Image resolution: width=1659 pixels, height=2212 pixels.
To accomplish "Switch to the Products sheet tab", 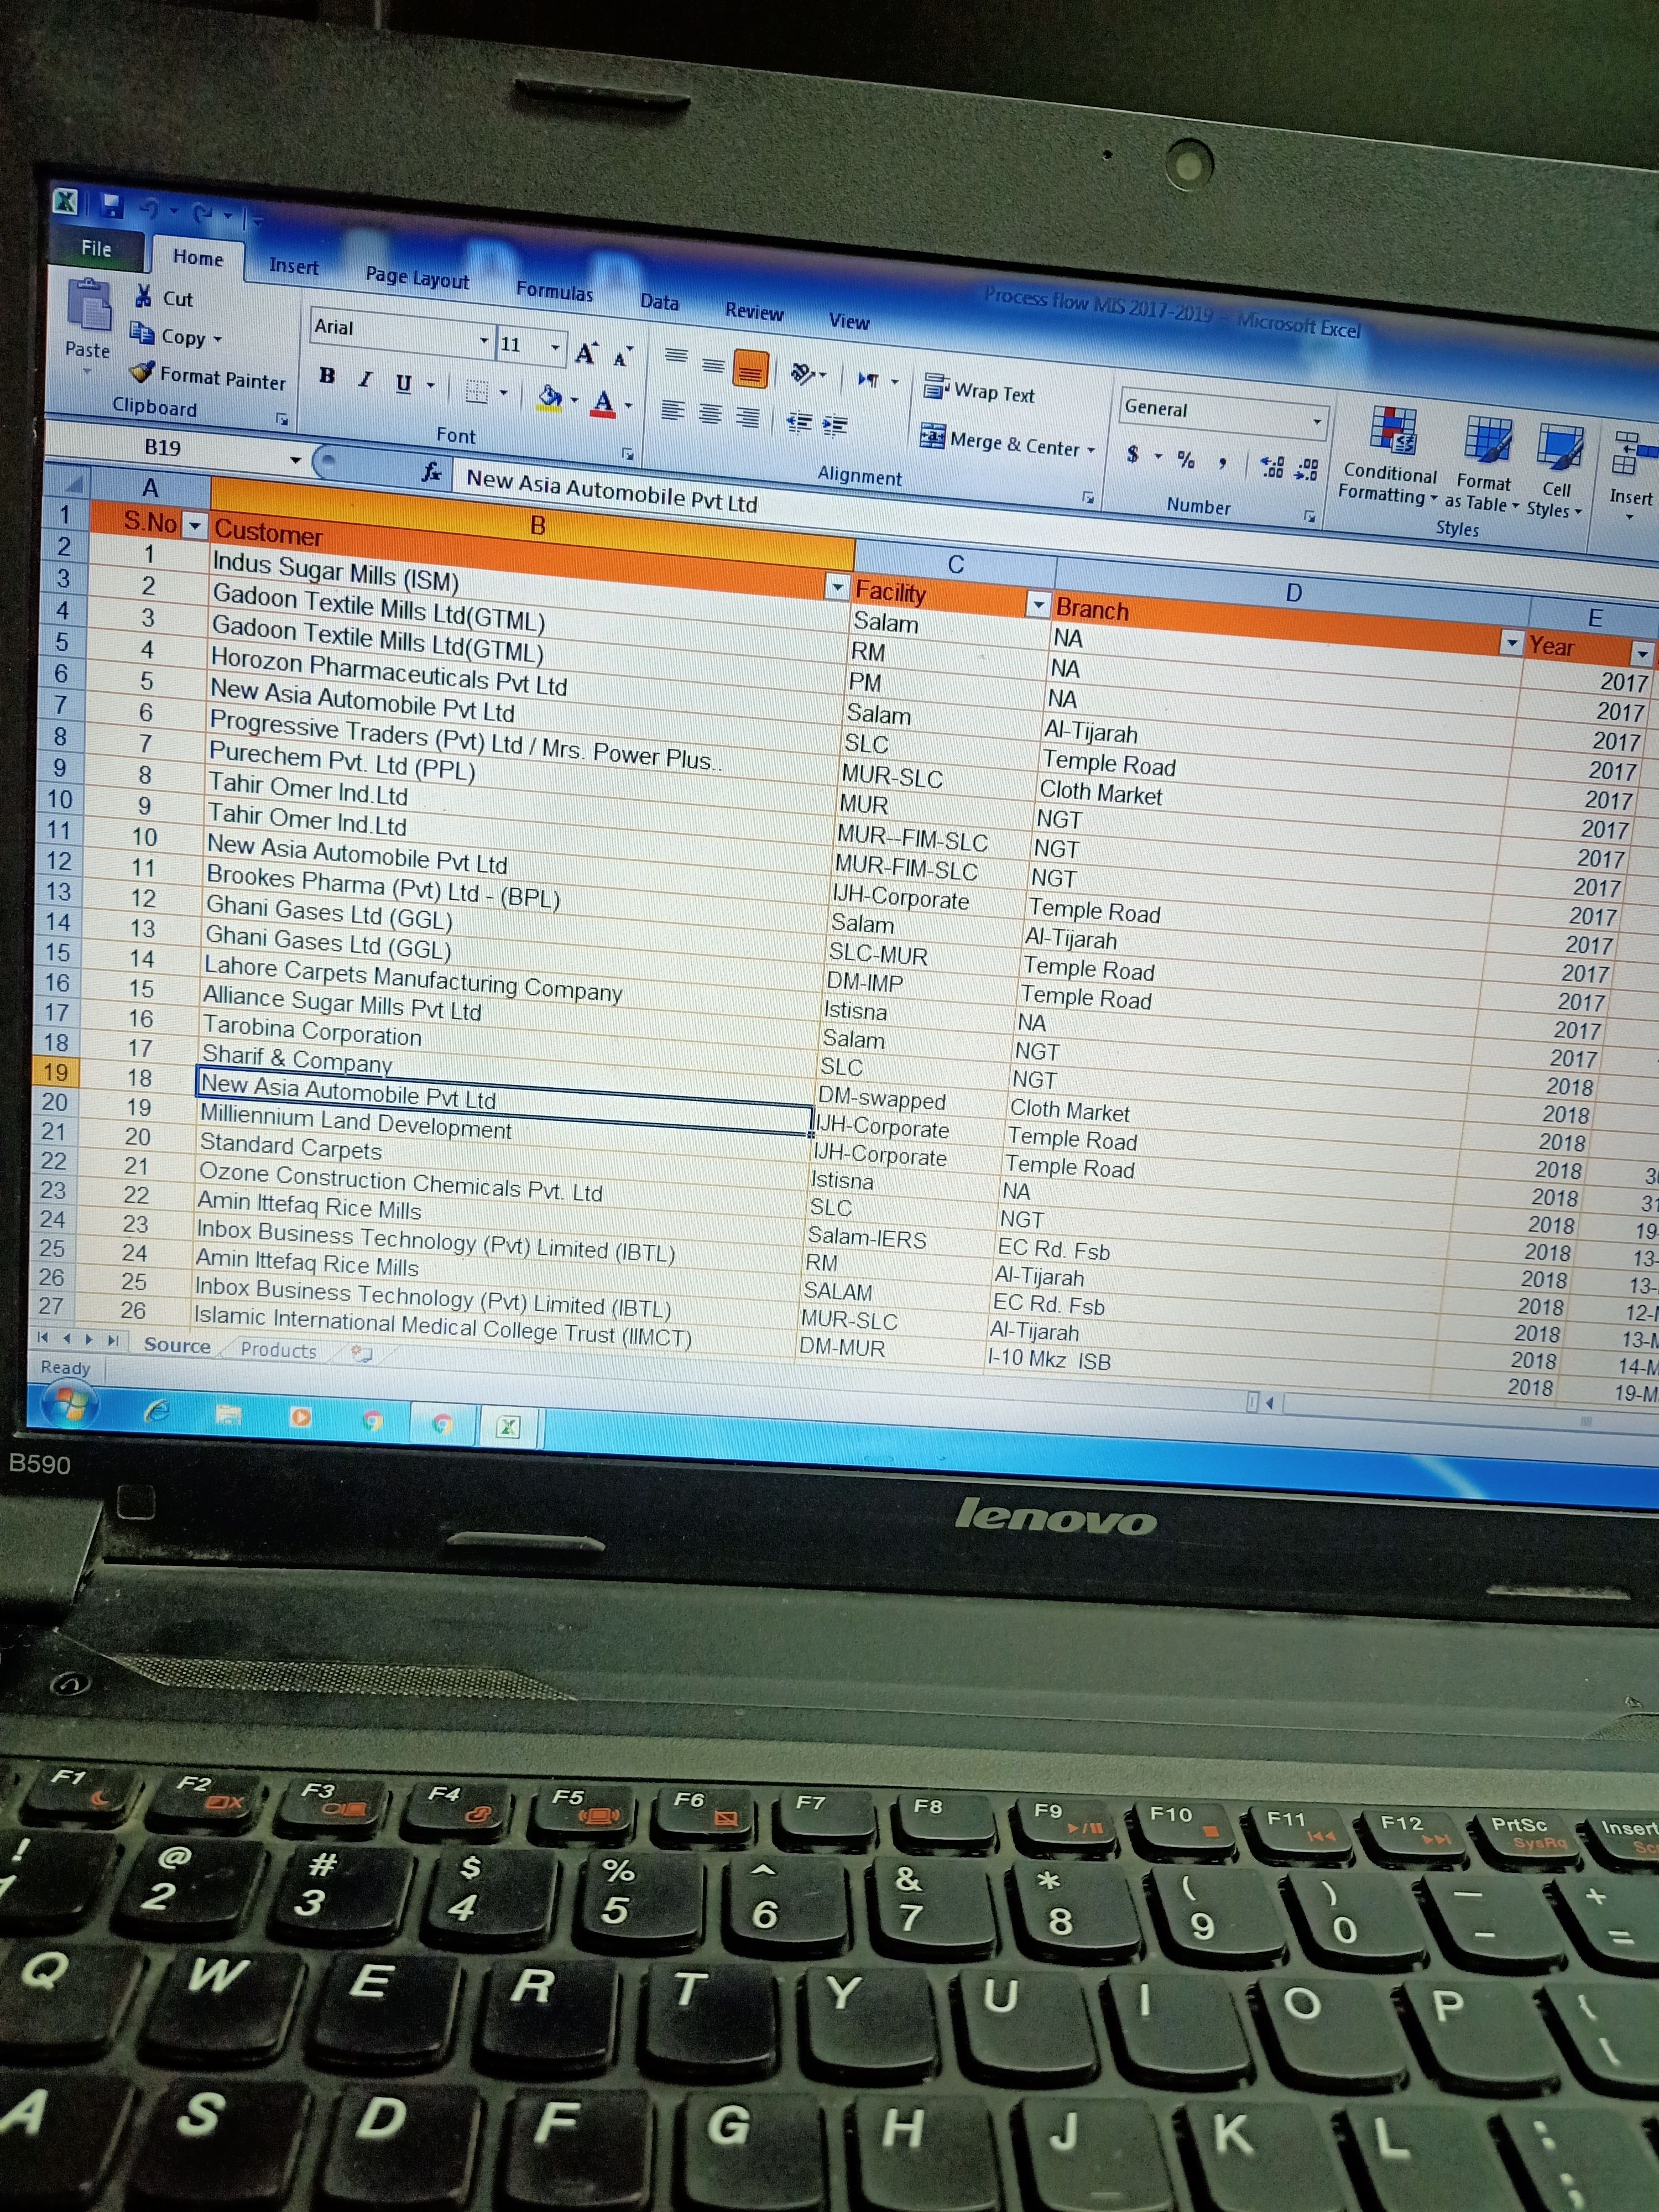I will 278,1350.
